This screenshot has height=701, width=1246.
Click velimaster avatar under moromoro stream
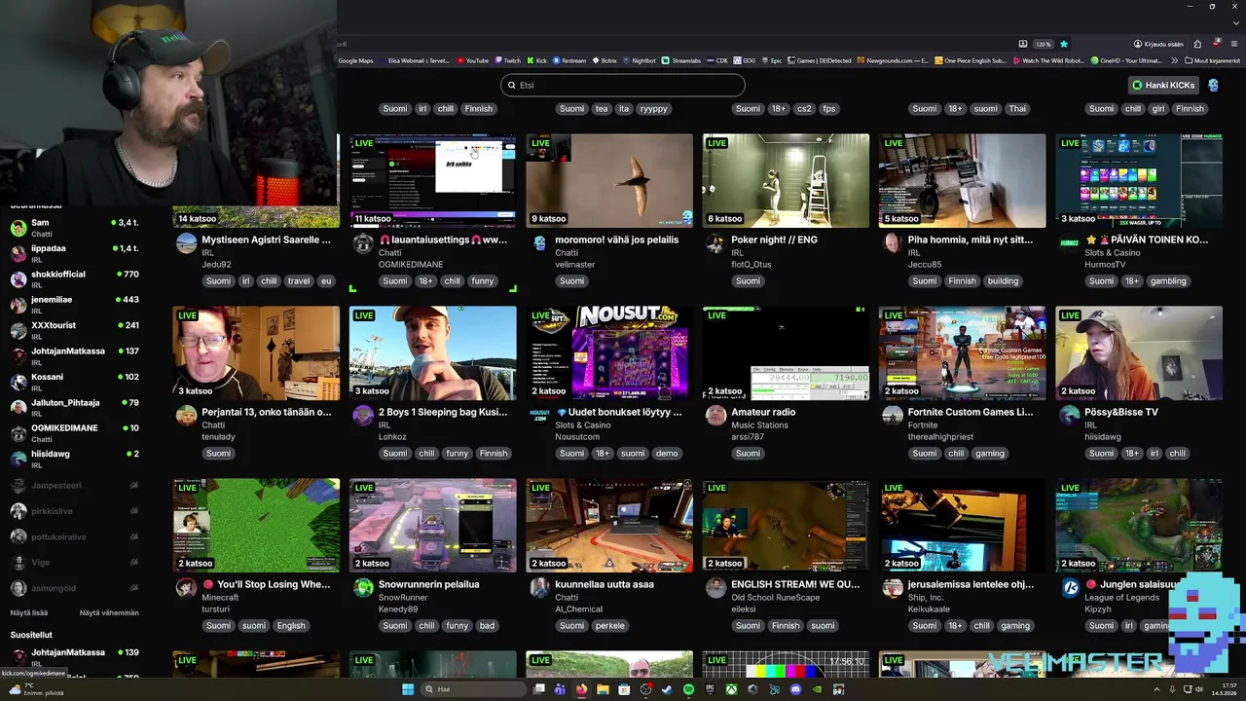pos(540,243)
